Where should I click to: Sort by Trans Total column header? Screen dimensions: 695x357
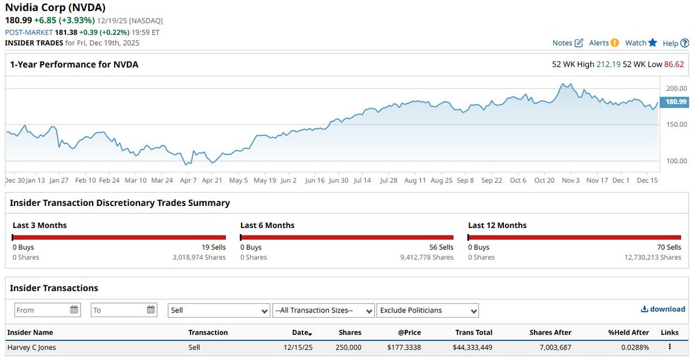click(474, 333)
